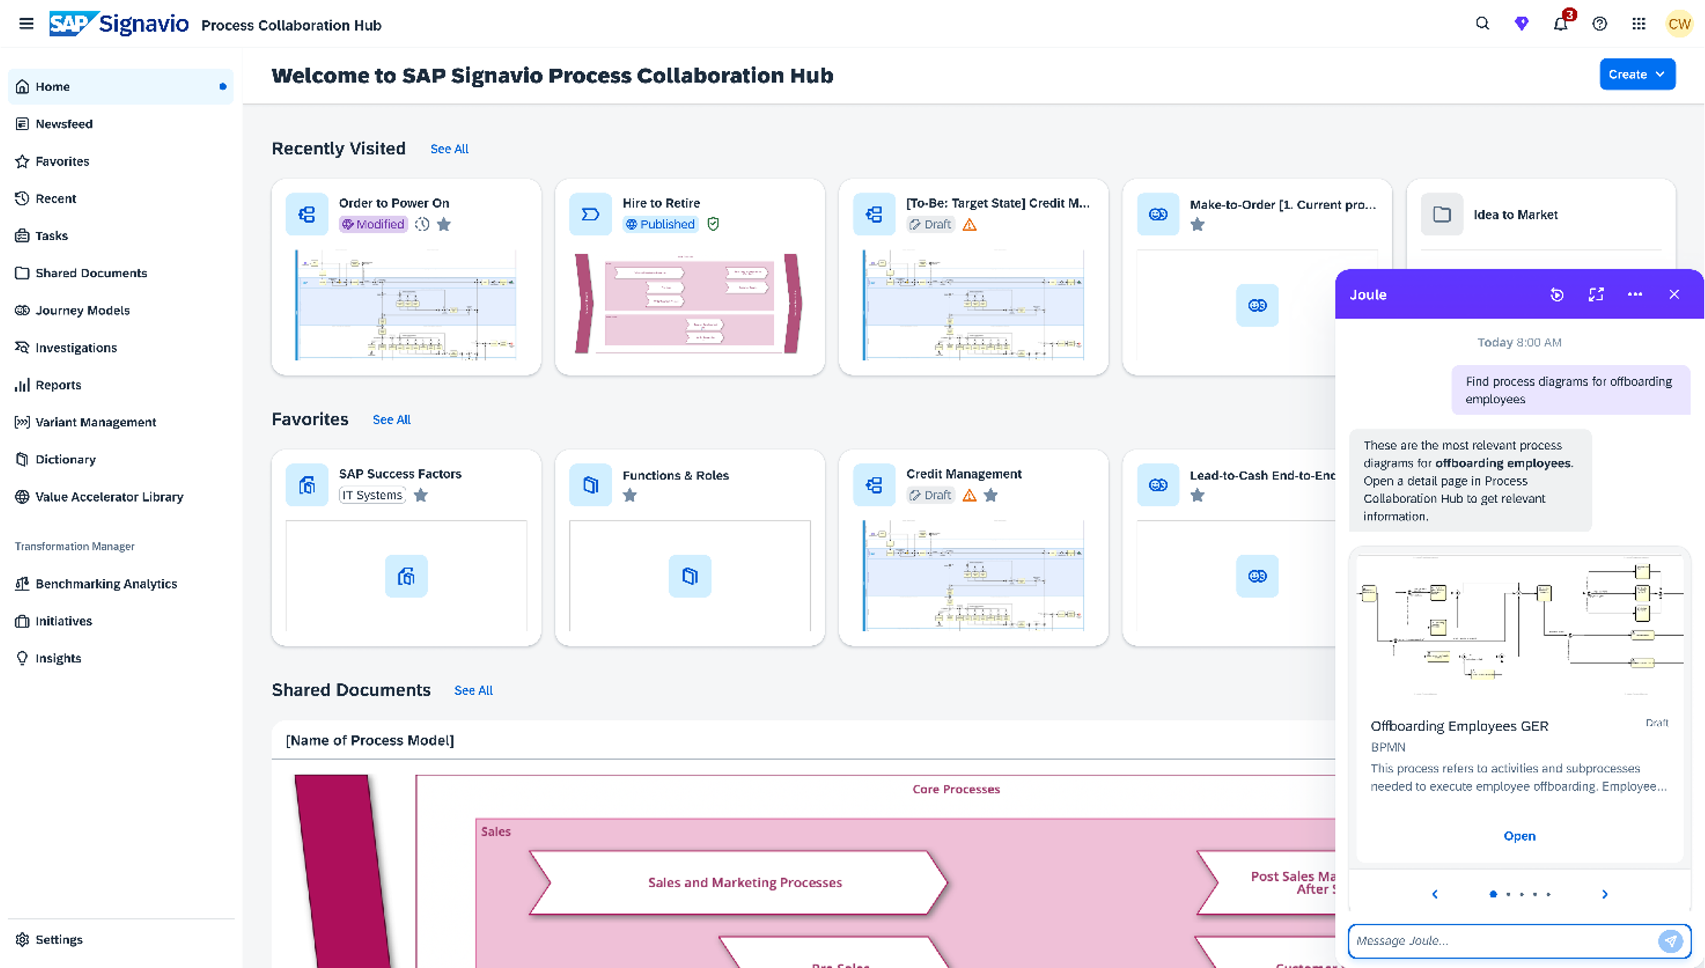Open the notifications bell icon
This screenshot has height=968, width=1705.
1560,24
